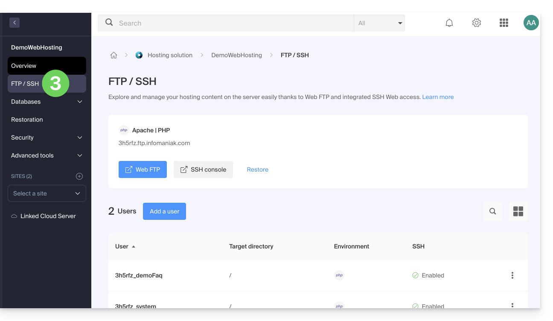The height and width of the screenshot is (321, 553).
Task: Click into the Search field
Action: pos(230,23)
